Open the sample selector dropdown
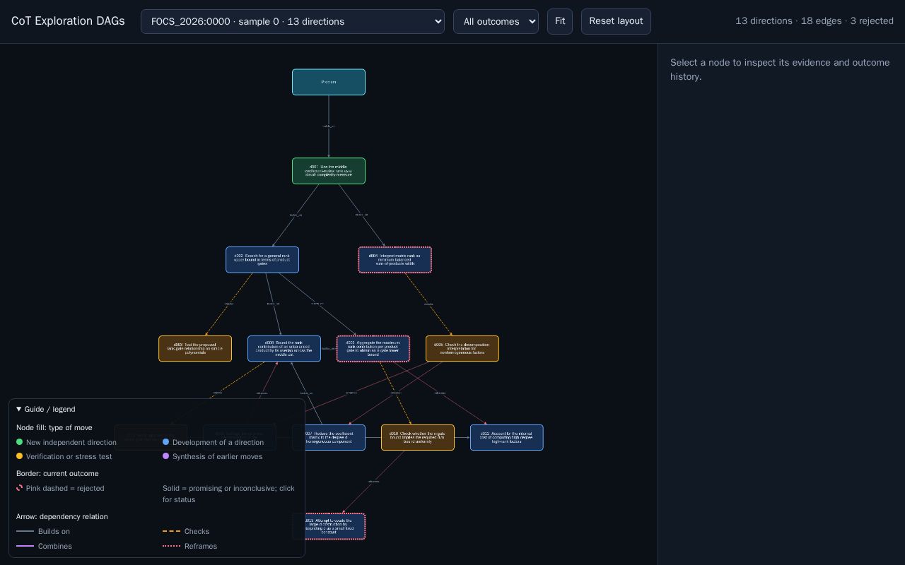This screenshot has height=565, width=905. click(x=293, y=21)
